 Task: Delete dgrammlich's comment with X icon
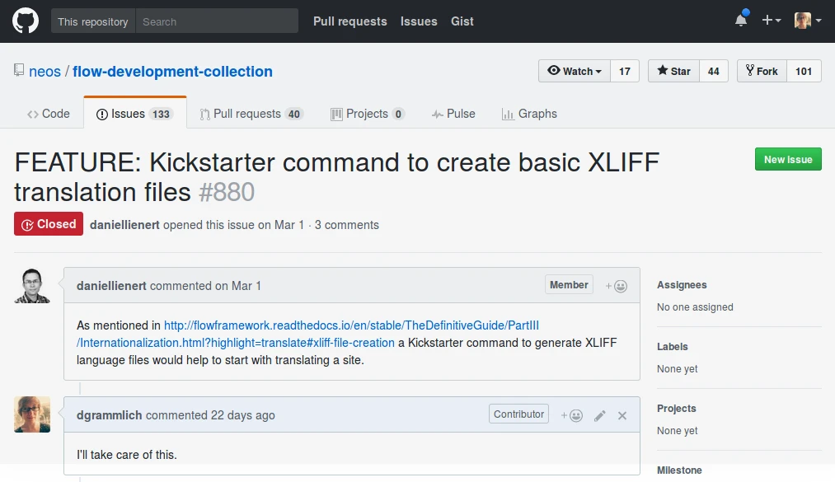pyautogui.click(x=622, y=415)
